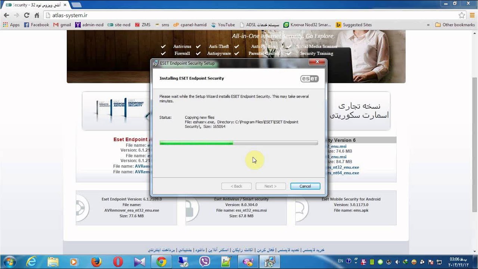Open the Windows Start orb
Screen dimensions: 478x269
tap(9, 262)
